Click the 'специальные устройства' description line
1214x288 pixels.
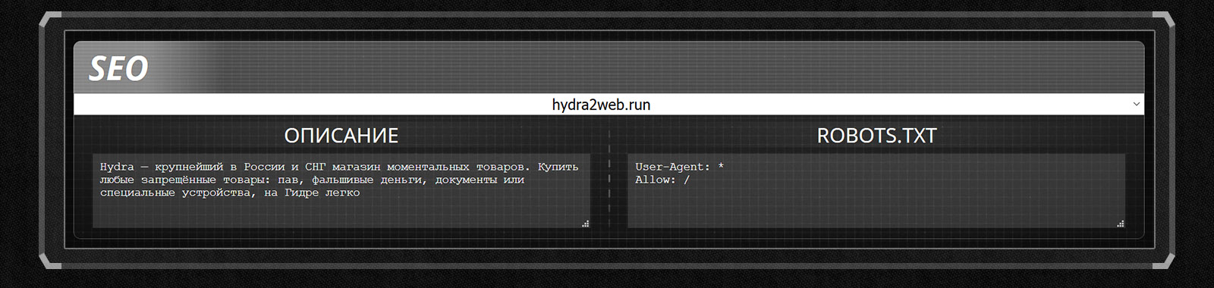(230, 193)
